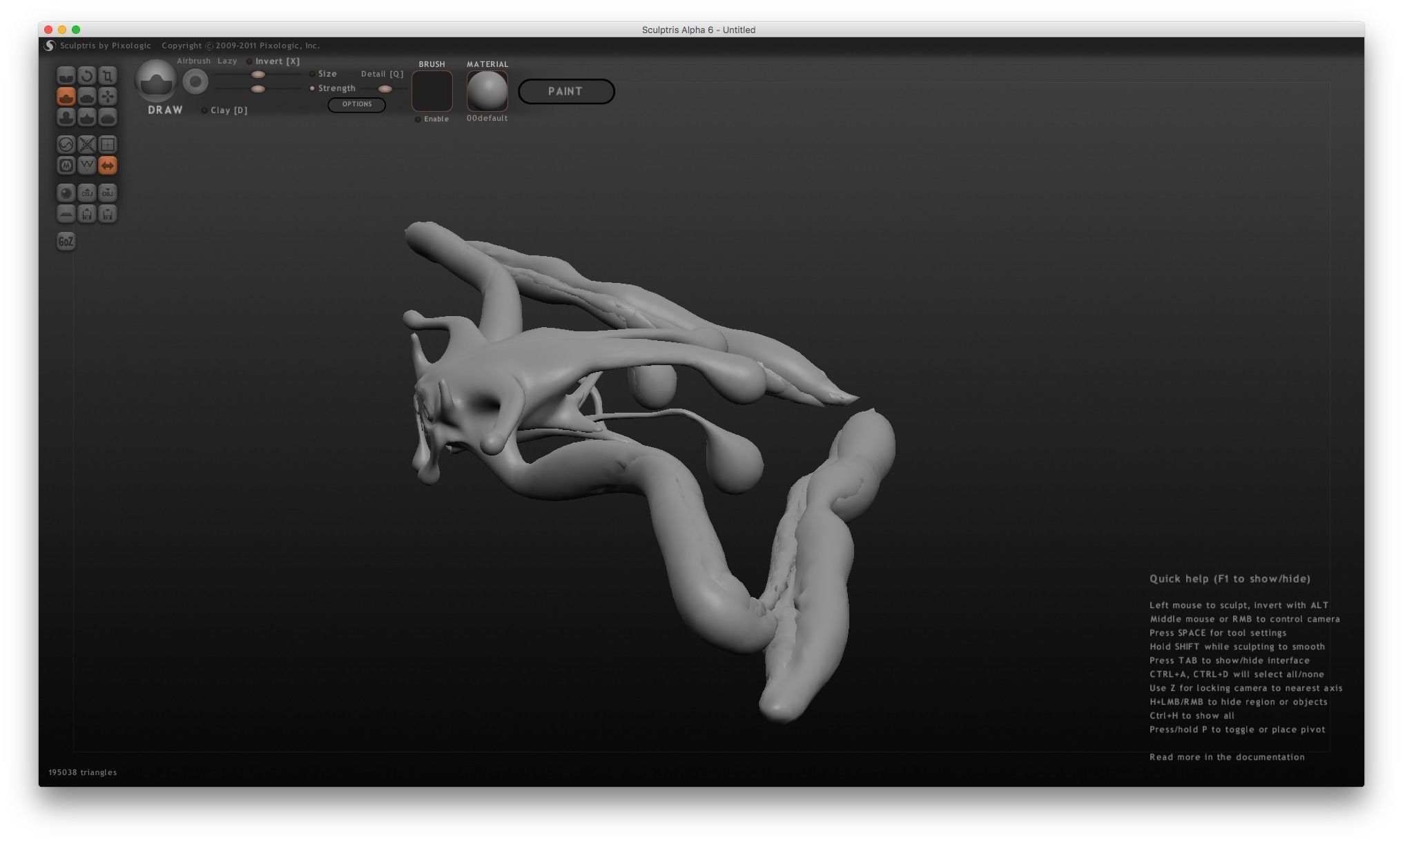This screenshot has height=842, width=1403.
Task: Click the Quick help heading text
Action: pyautogui.click(x=1230, y=579)
